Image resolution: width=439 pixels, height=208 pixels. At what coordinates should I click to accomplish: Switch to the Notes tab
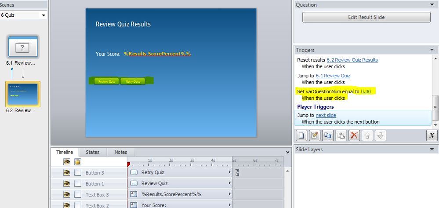click(121, 152)
